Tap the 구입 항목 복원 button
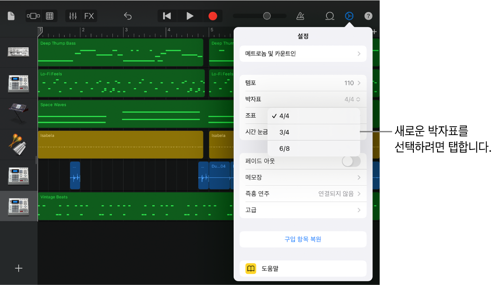 [303, 239]
